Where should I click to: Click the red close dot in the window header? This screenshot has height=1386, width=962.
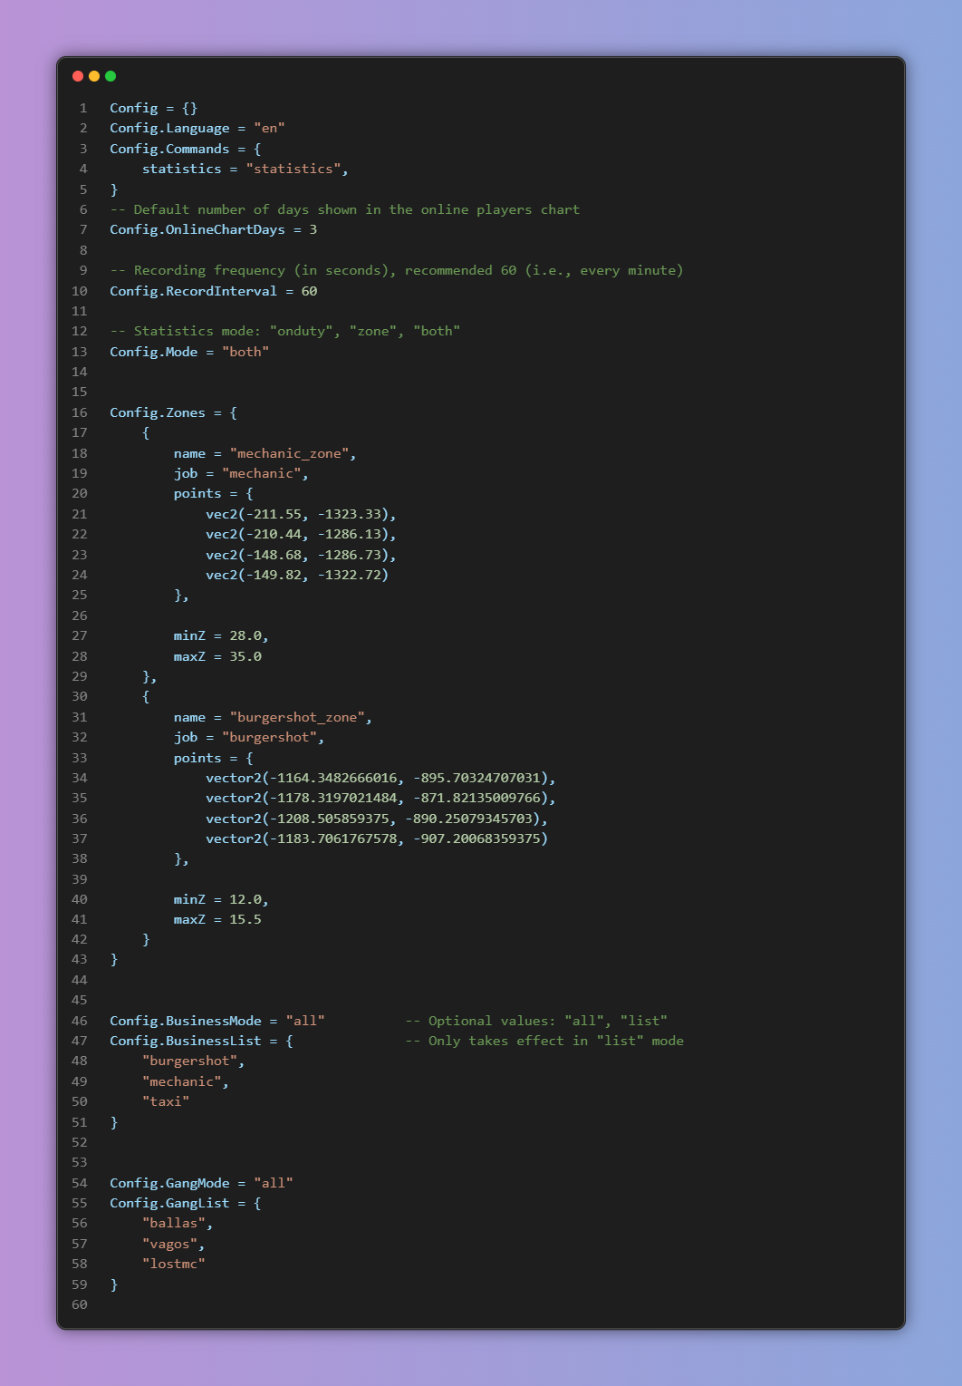(78, 76)
